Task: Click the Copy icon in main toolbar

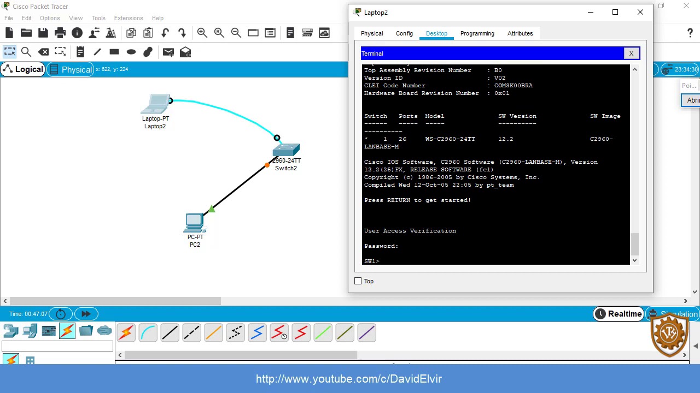Action: (131, 33)
